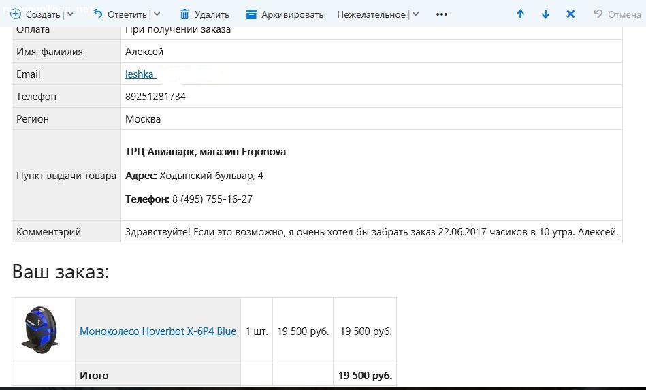Click the phone number 89251281734
Screen dimensions: 646x390
coord(155,97)
